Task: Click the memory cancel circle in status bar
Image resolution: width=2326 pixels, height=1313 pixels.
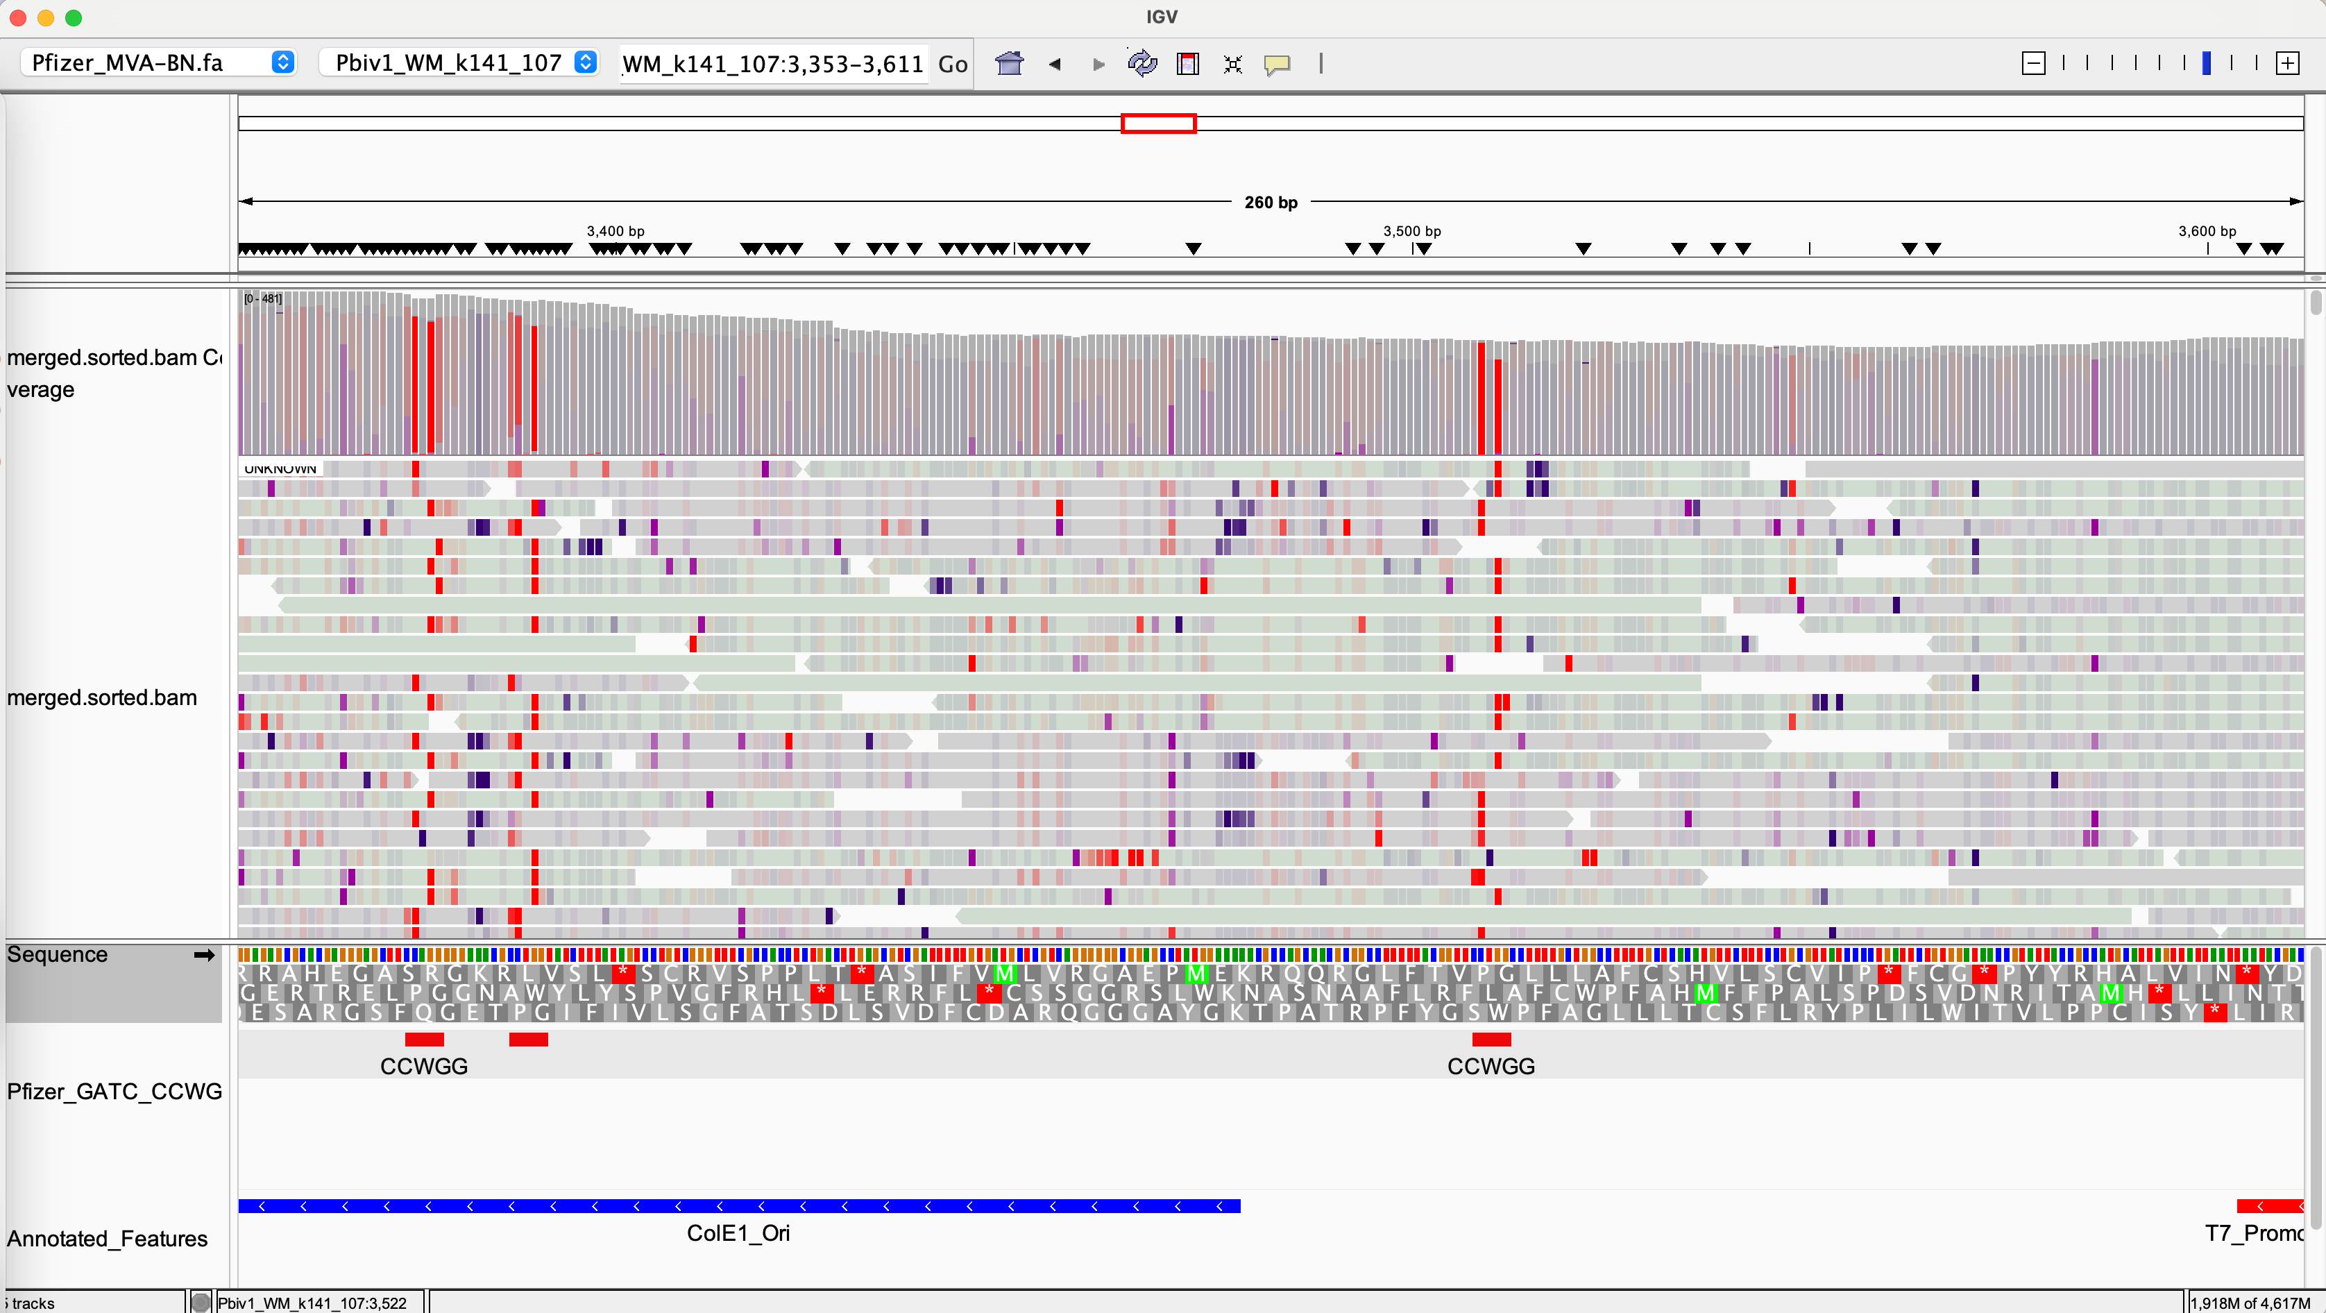Action: tap(201, 1302)
